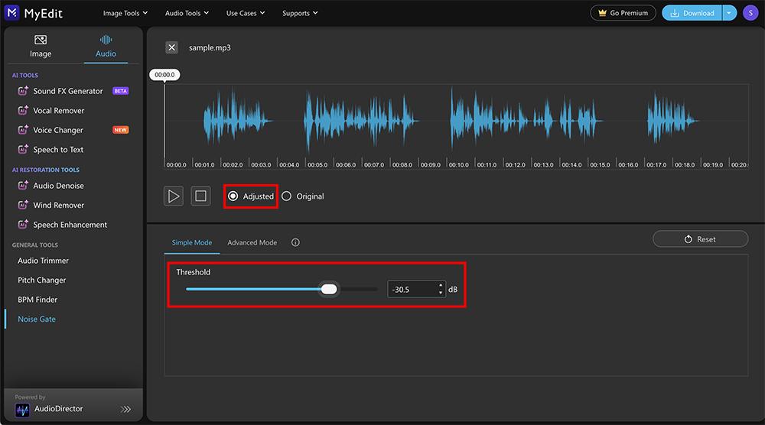The width and height of the screenshot is (765, 425).
Task: Click the Go Premium button
Action: pos(623,13)
